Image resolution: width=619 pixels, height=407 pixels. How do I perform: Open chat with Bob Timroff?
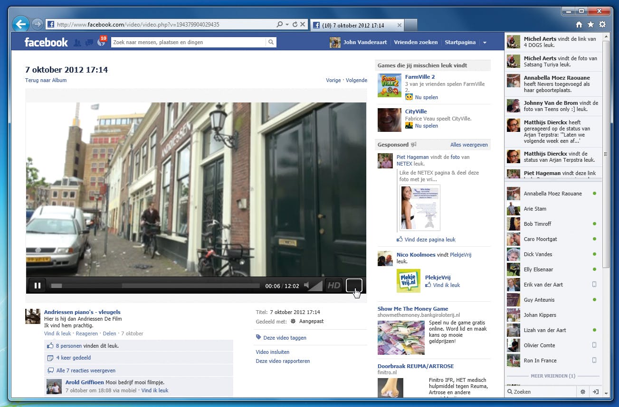(x=552, y=224)
